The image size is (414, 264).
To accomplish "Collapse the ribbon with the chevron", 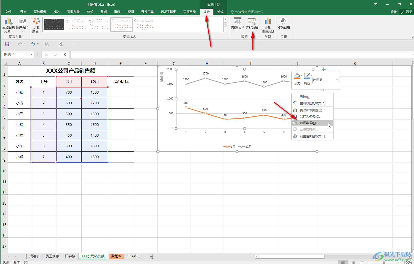I will coord(413,37).
